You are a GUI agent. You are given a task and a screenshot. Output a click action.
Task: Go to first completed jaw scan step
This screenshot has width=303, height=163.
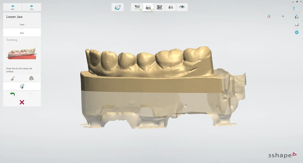[x=137, y=7]
